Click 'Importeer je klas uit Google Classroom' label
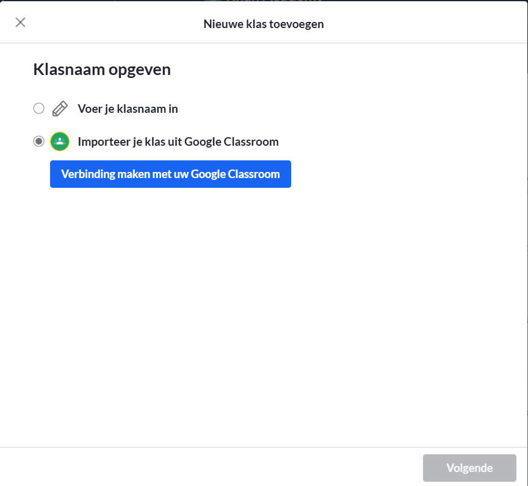528x486 pixels. [178, 142]
